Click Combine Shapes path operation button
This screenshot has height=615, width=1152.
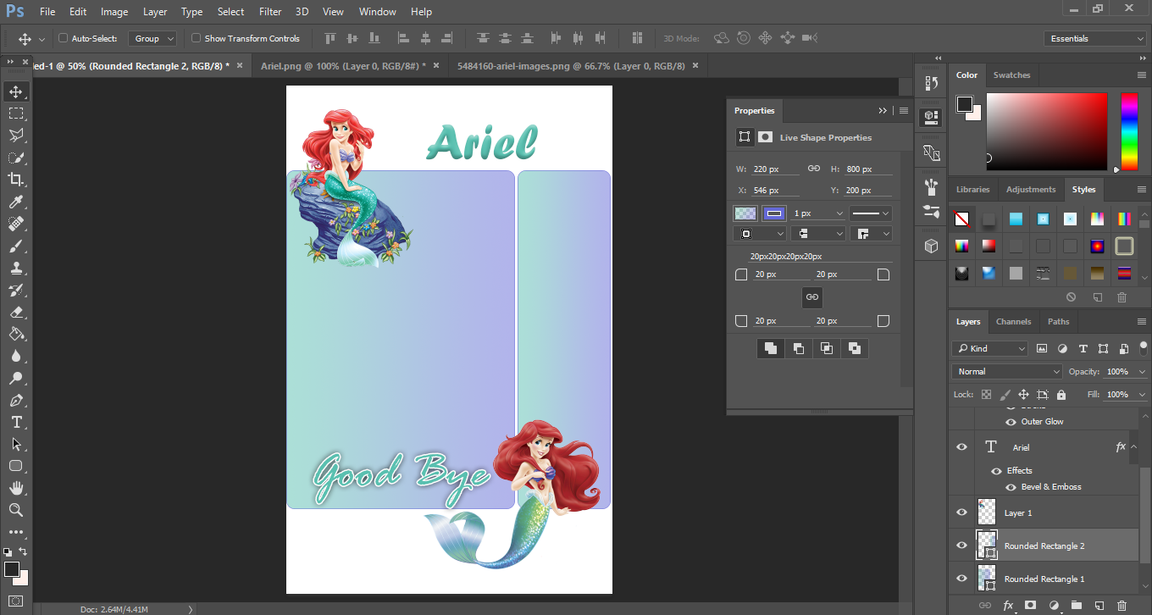click(771, 348)
